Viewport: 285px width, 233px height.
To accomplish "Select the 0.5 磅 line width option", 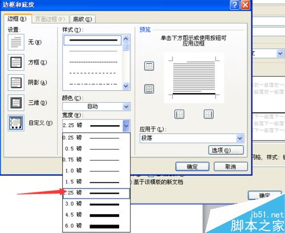I will click(96, 148).
